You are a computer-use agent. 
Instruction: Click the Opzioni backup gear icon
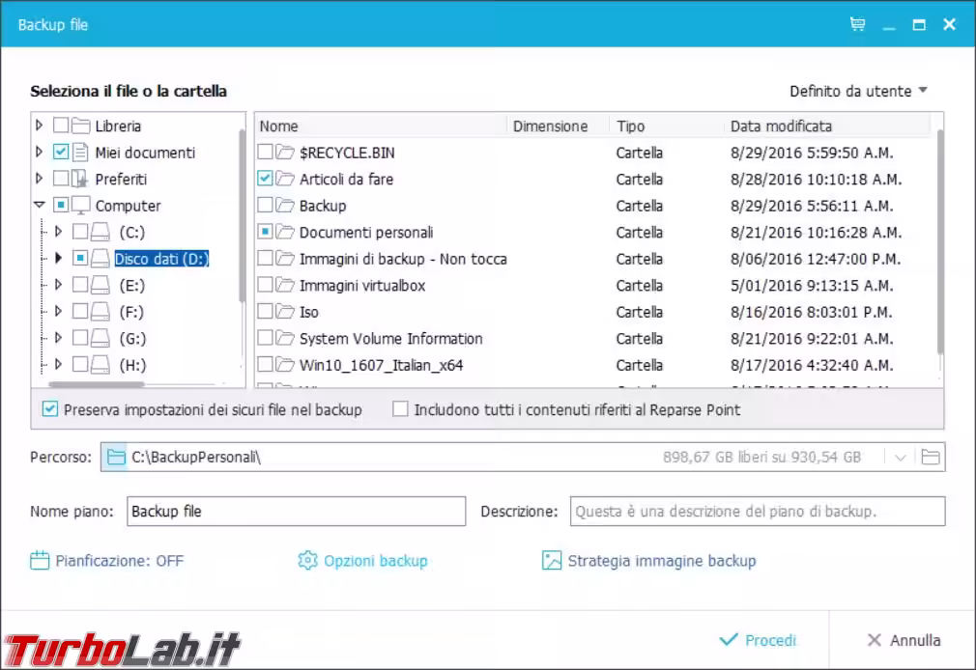307,561
